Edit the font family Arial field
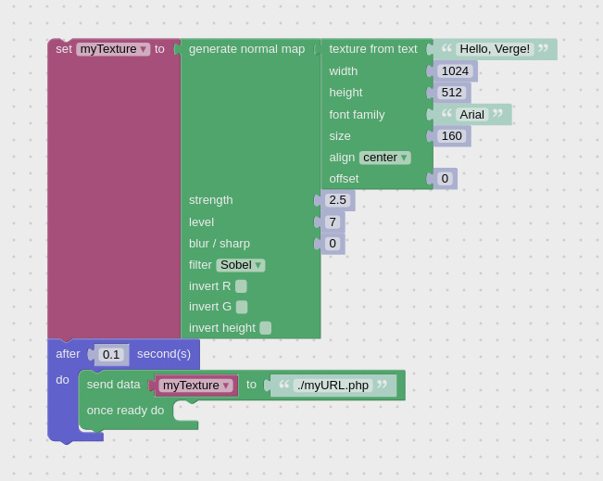This screenshot has width=603, height=481. point(471,115)
